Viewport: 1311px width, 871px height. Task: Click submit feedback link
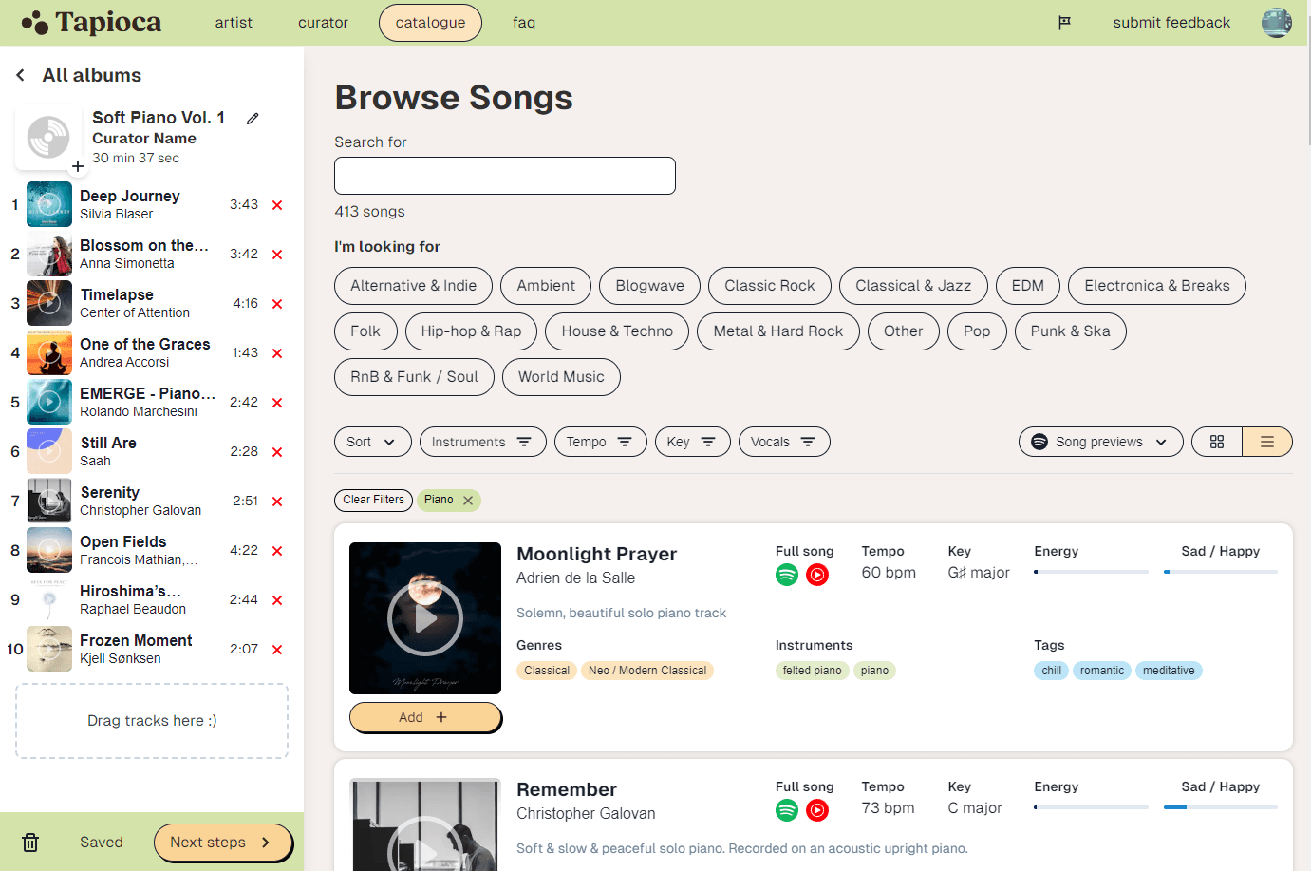click(x=1171, y=23)
